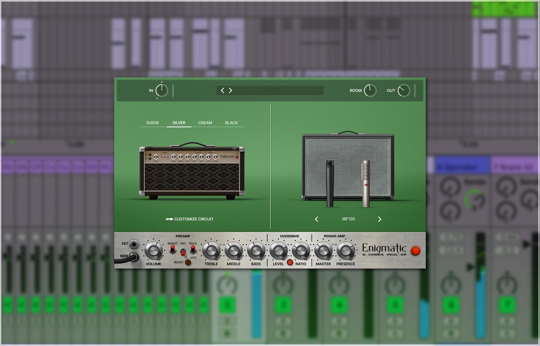540x346 pixels.
Task: Click the OUT level knob
Action: (404, 91)
